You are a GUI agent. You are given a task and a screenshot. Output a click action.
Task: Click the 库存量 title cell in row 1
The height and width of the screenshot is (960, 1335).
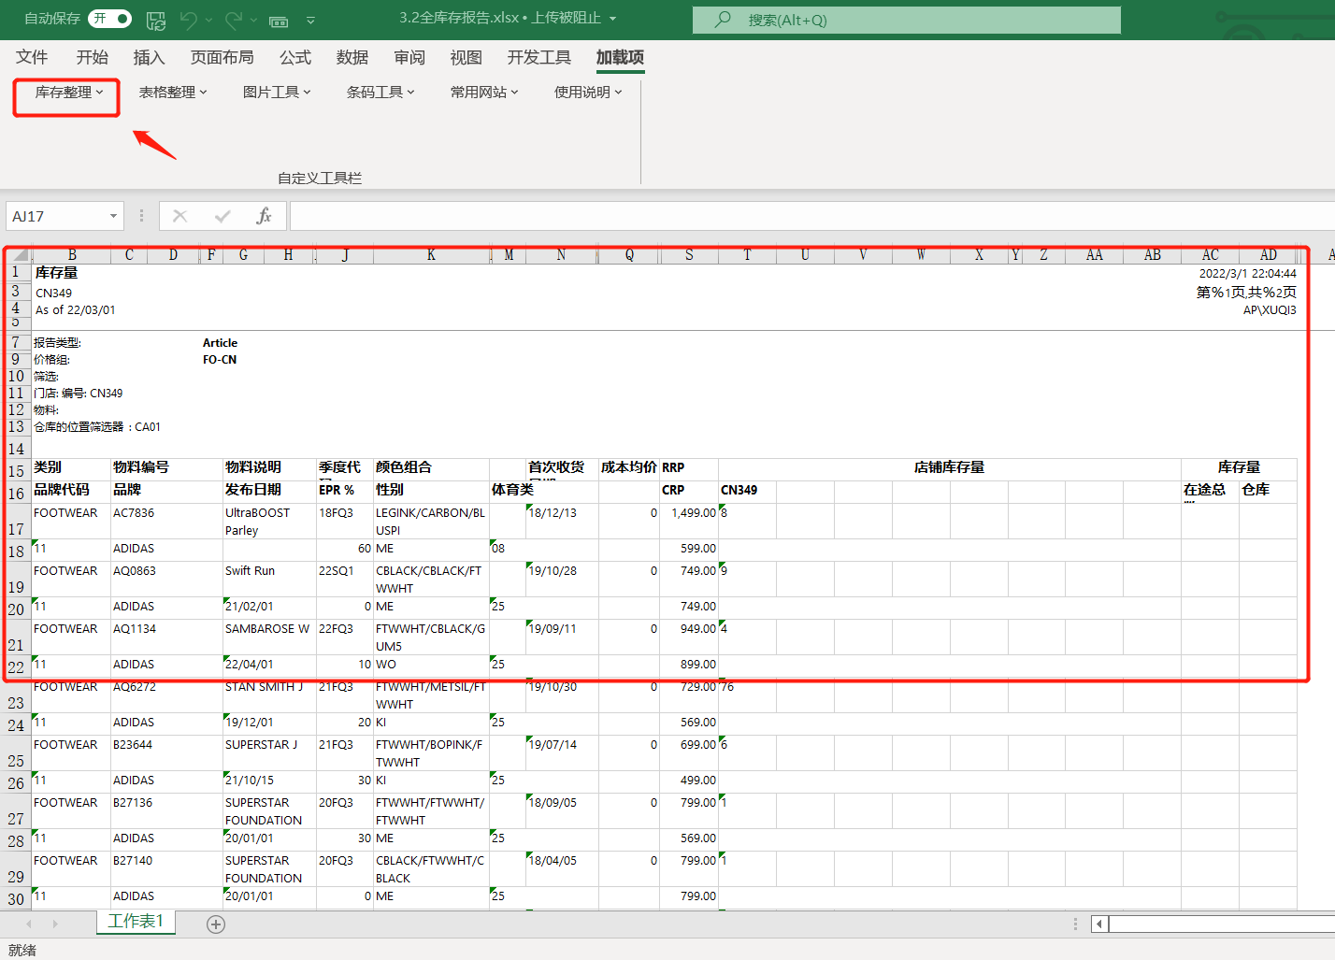57,273
